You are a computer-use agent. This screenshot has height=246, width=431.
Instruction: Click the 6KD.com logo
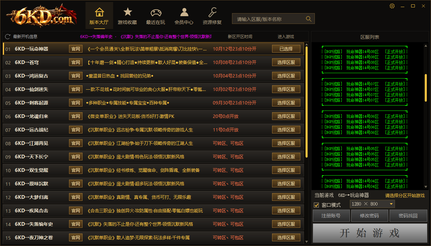(41, 16)
